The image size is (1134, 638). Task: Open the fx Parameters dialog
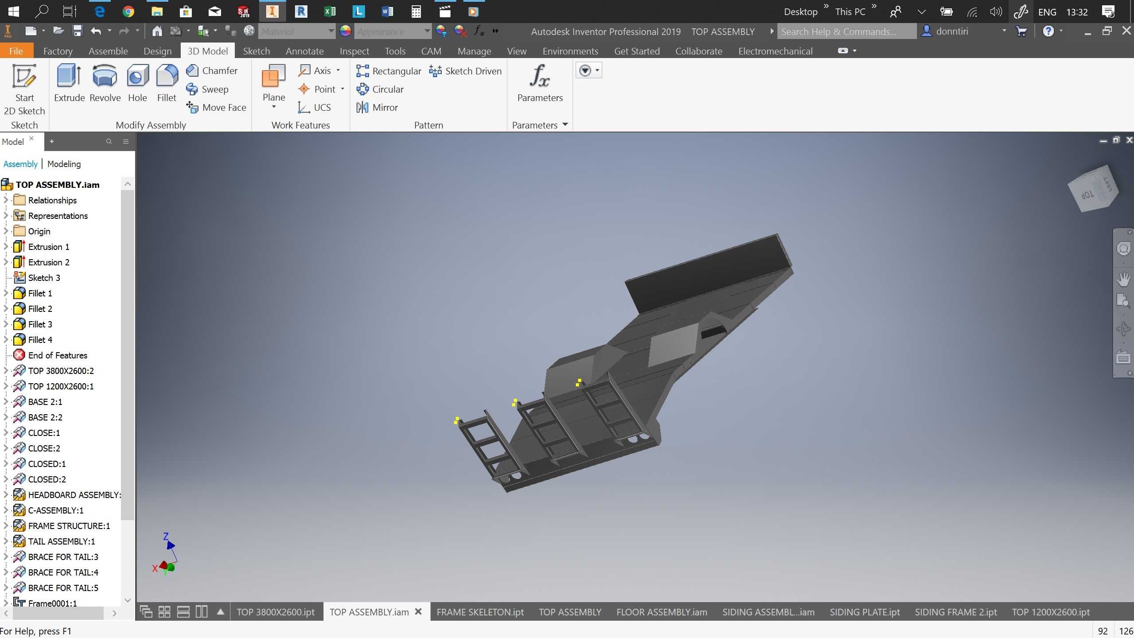540,83
